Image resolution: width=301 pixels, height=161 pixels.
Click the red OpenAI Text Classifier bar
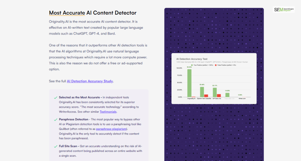[x=206, y=96]
